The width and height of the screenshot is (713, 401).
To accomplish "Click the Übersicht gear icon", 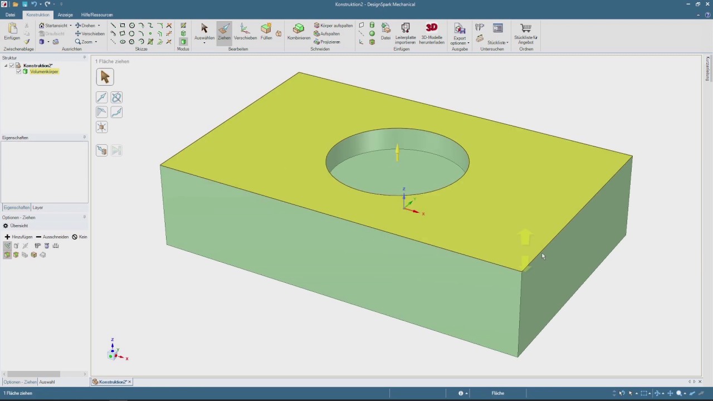I will [x=6, y=226].
